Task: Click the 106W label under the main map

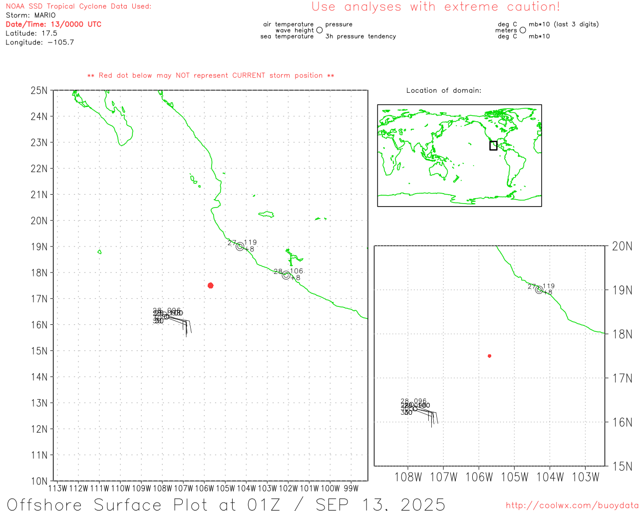Action: (204, 489)
